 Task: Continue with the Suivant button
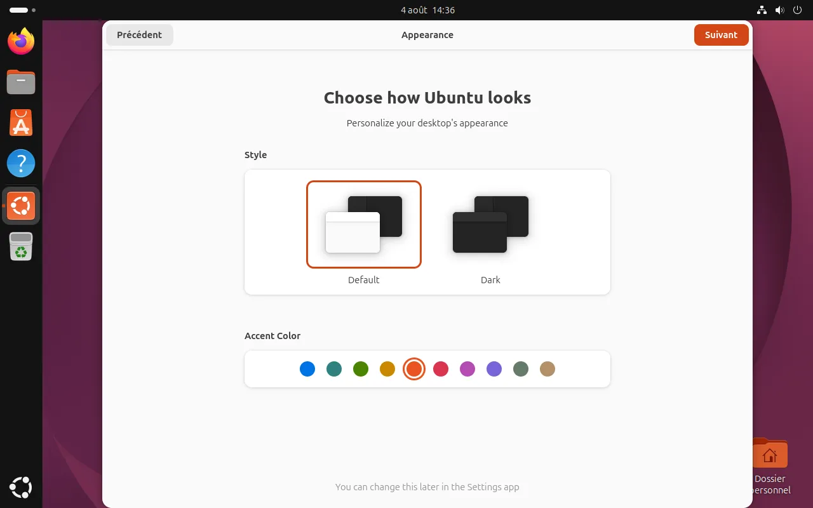[722, 35]
